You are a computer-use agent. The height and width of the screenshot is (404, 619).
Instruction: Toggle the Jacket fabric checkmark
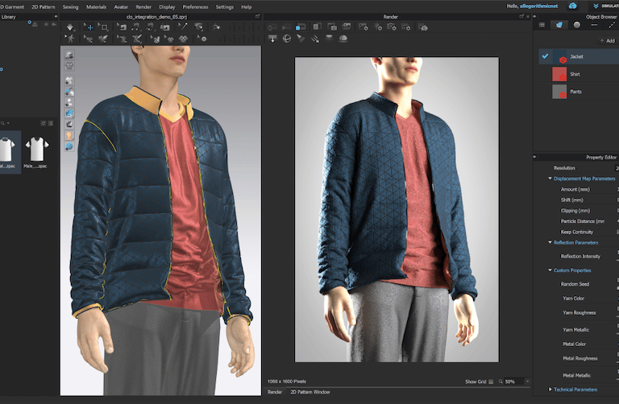pos(546,57)
